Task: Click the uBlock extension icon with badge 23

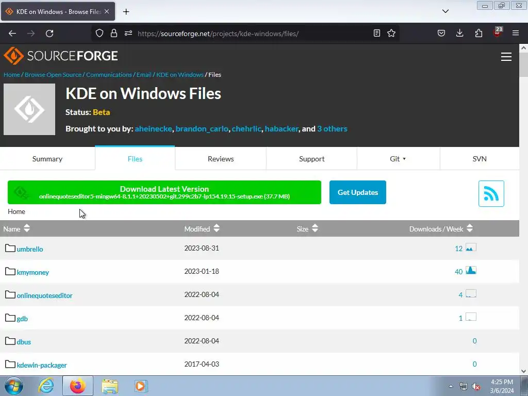Action: click(x=498, y=32)
